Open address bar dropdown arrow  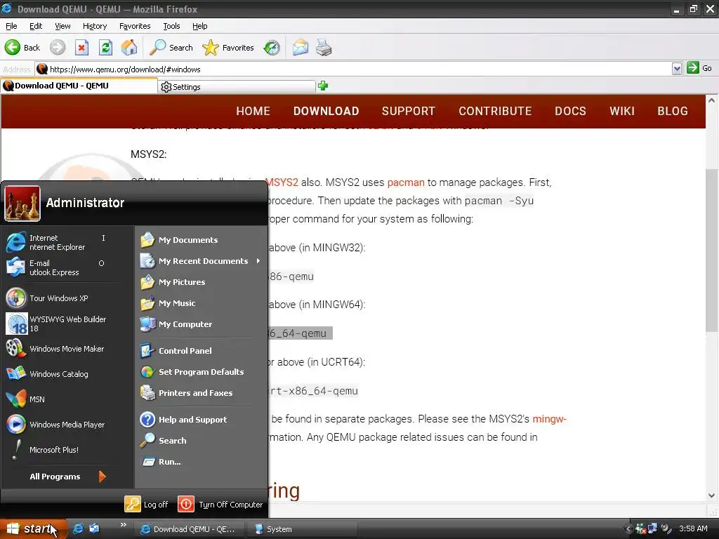[x=676, y=69]
